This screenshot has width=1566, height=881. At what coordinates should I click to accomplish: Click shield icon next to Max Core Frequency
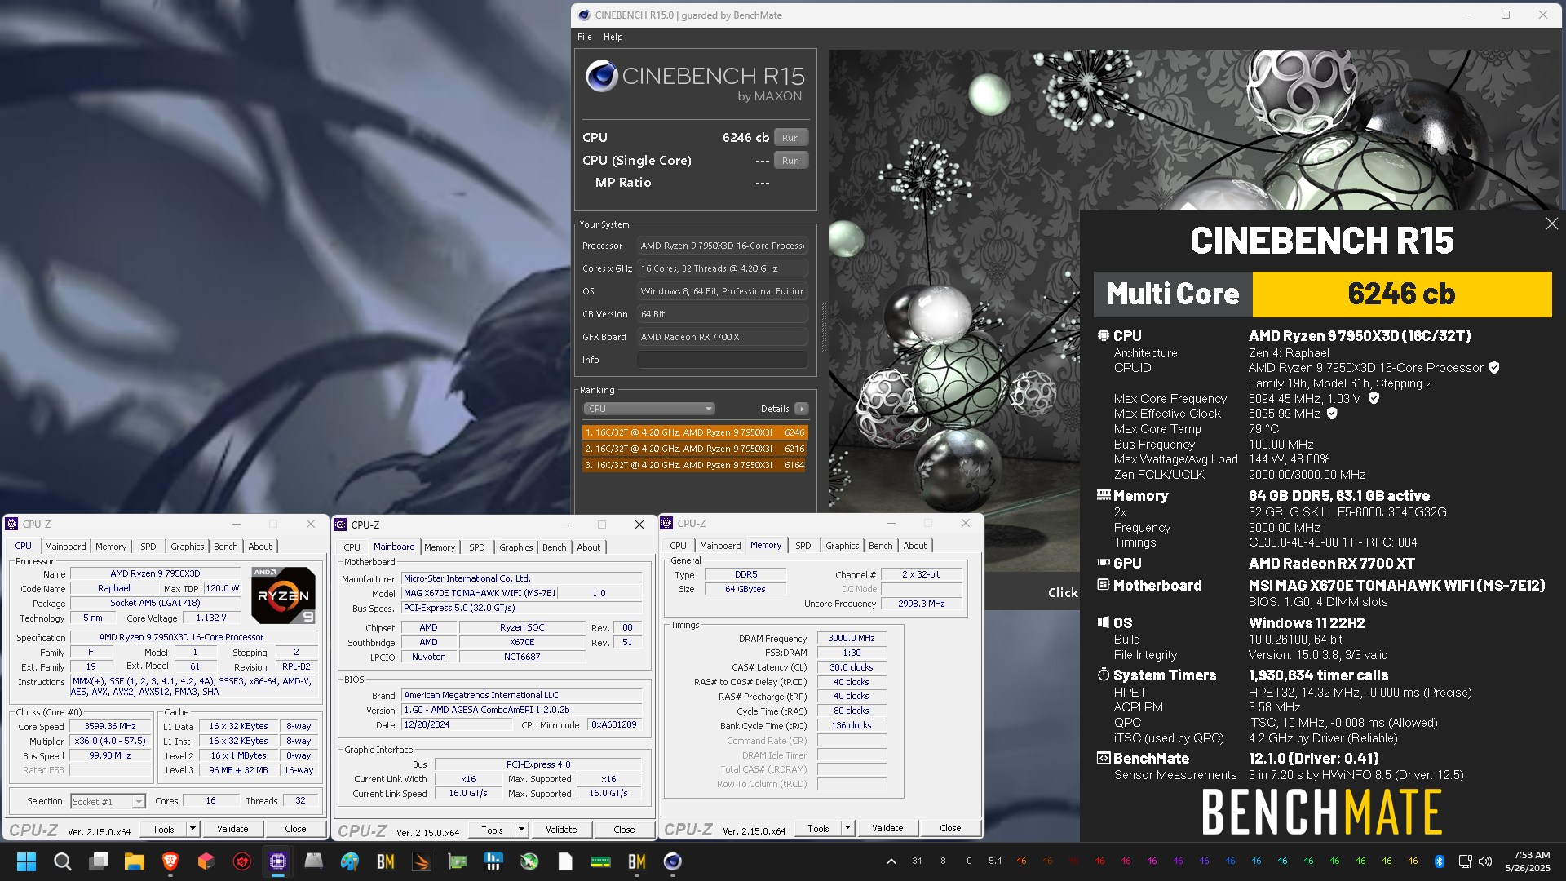(1374, 398)
